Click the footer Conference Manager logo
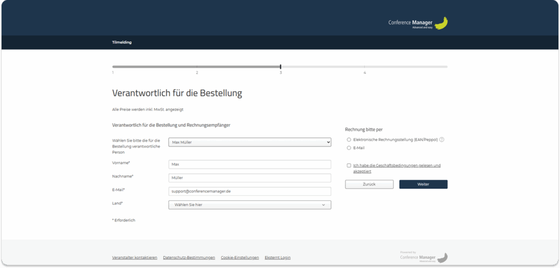The width and height of the screenshot is (560, 268). coord(424,257)
